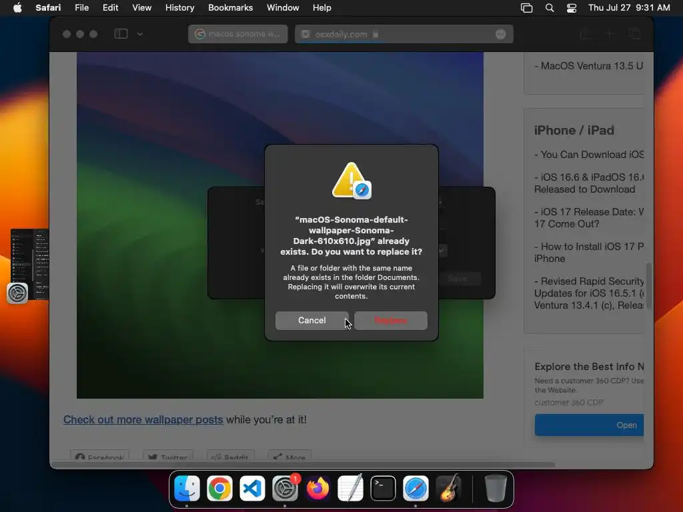This screenshot has height=512, width=683.
Task: Open How to Install iOS 17 link
Action: coord(589,253)
